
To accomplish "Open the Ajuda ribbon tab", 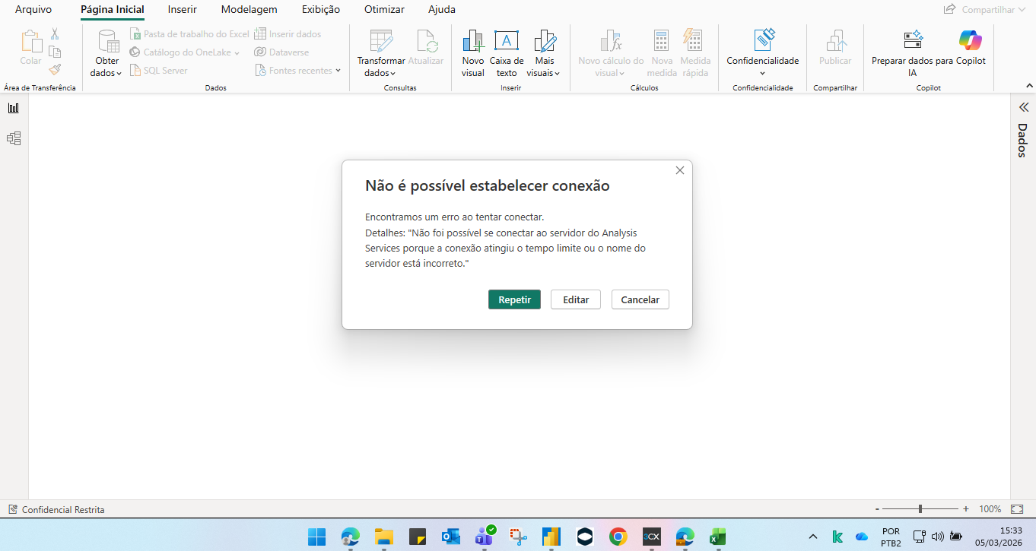I will click(440, 9).
